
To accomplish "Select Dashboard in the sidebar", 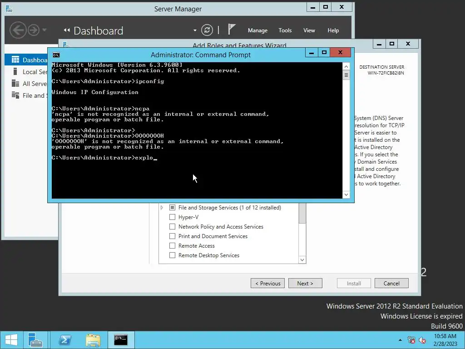I will pyautogui.click(x=26, y=60).
